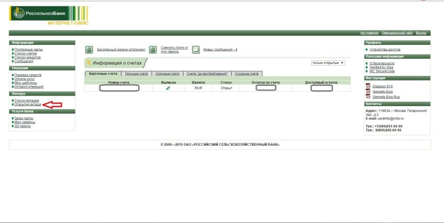The width and height of the screenshot is (444, 223).
Task: Click the change login/password icon
Action: click(x=152, y=50)
